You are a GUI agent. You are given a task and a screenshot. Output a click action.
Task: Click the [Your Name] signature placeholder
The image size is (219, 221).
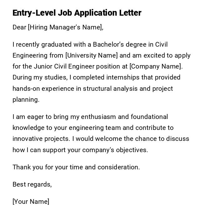31,202
